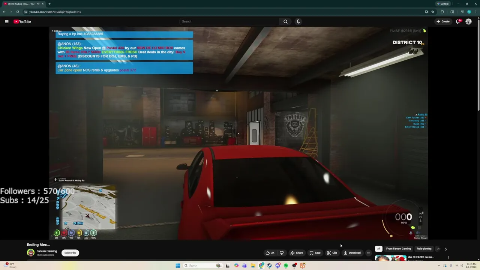
Task: Close the 'finding Mex' YouTube tab
Action: [x=43, y=4]
